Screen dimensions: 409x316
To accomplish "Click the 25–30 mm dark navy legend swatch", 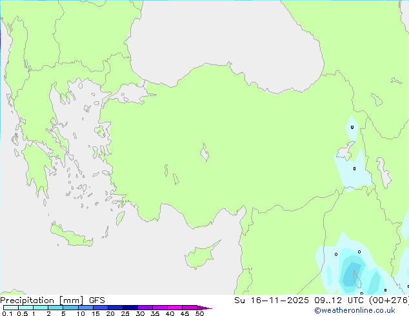I will coord(130,308).
